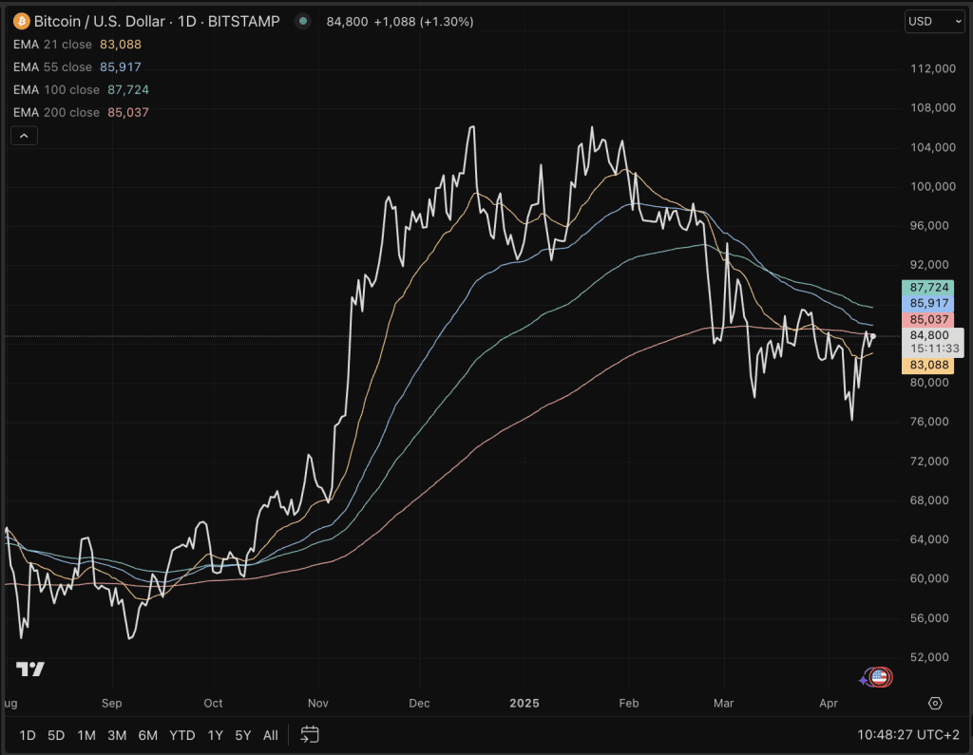Click the 100,000 price axis label
The height and width of the screenshot is (755, 973).
[933, 187]
